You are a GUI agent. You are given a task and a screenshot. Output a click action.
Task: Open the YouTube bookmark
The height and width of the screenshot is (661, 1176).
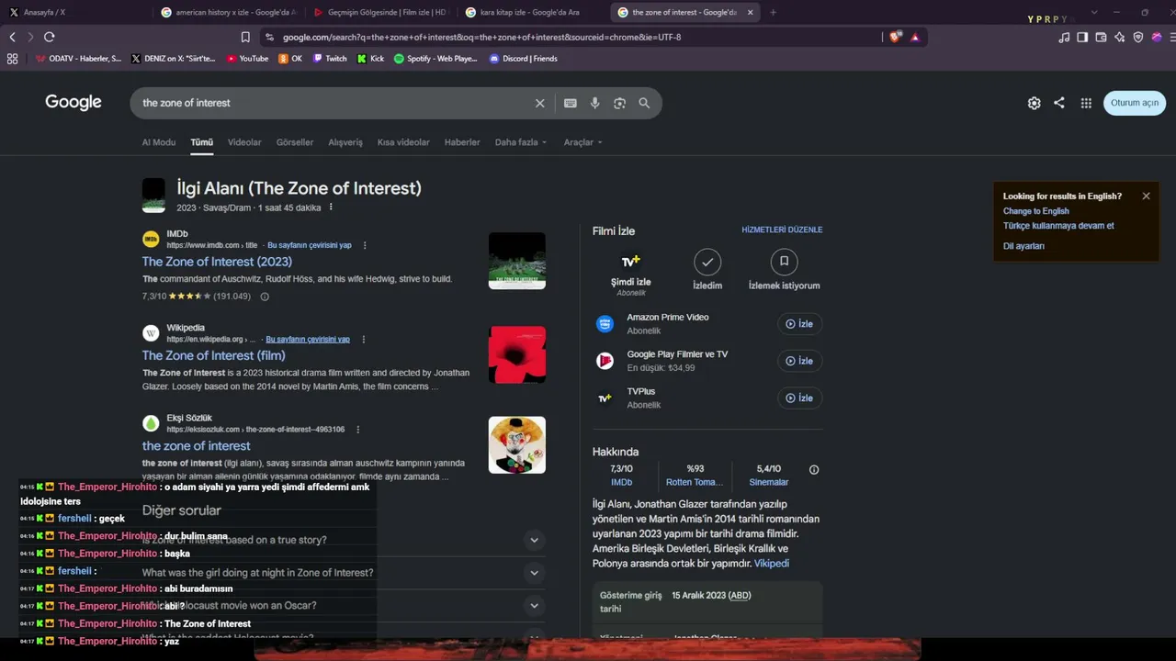click(247, 59)
